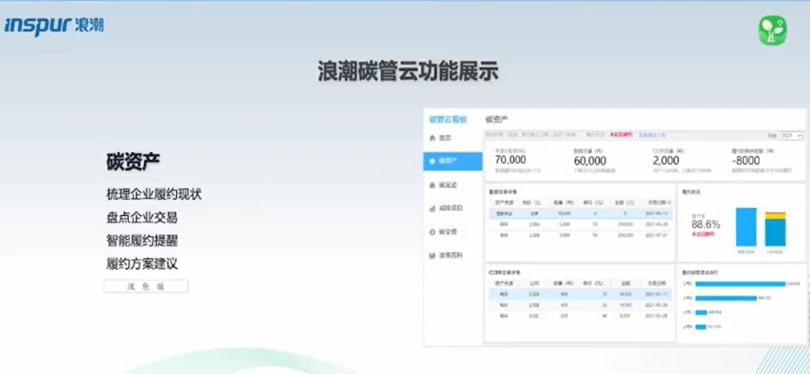Click the Inspur logo
The width and height of the screenshot is (810, 374).
pyautogui.click(x=54, y=26)
